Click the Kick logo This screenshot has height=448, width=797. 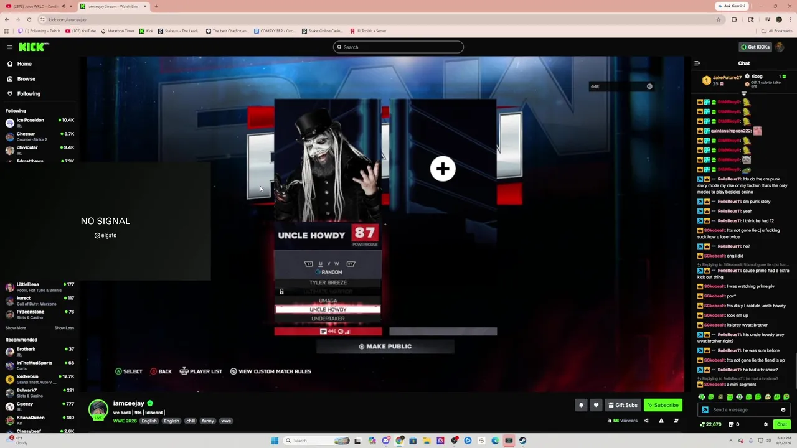(x=33, y=47)
